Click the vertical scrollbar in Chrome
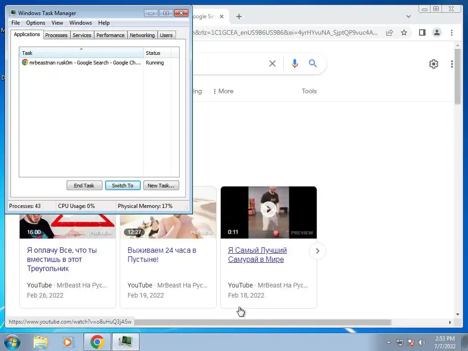The width and height of the screenshot is (468, 351). (457, 77)
